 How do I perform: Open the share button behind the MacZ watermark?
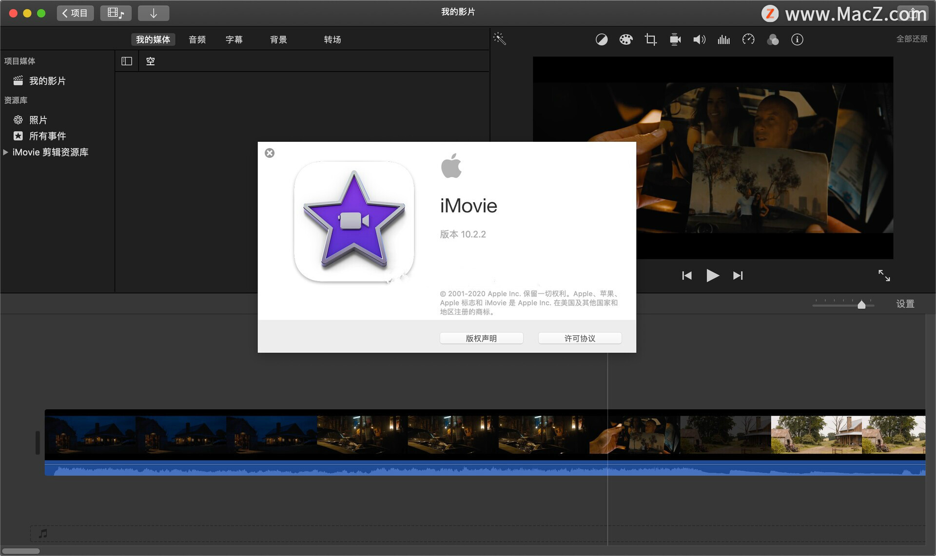913,13
